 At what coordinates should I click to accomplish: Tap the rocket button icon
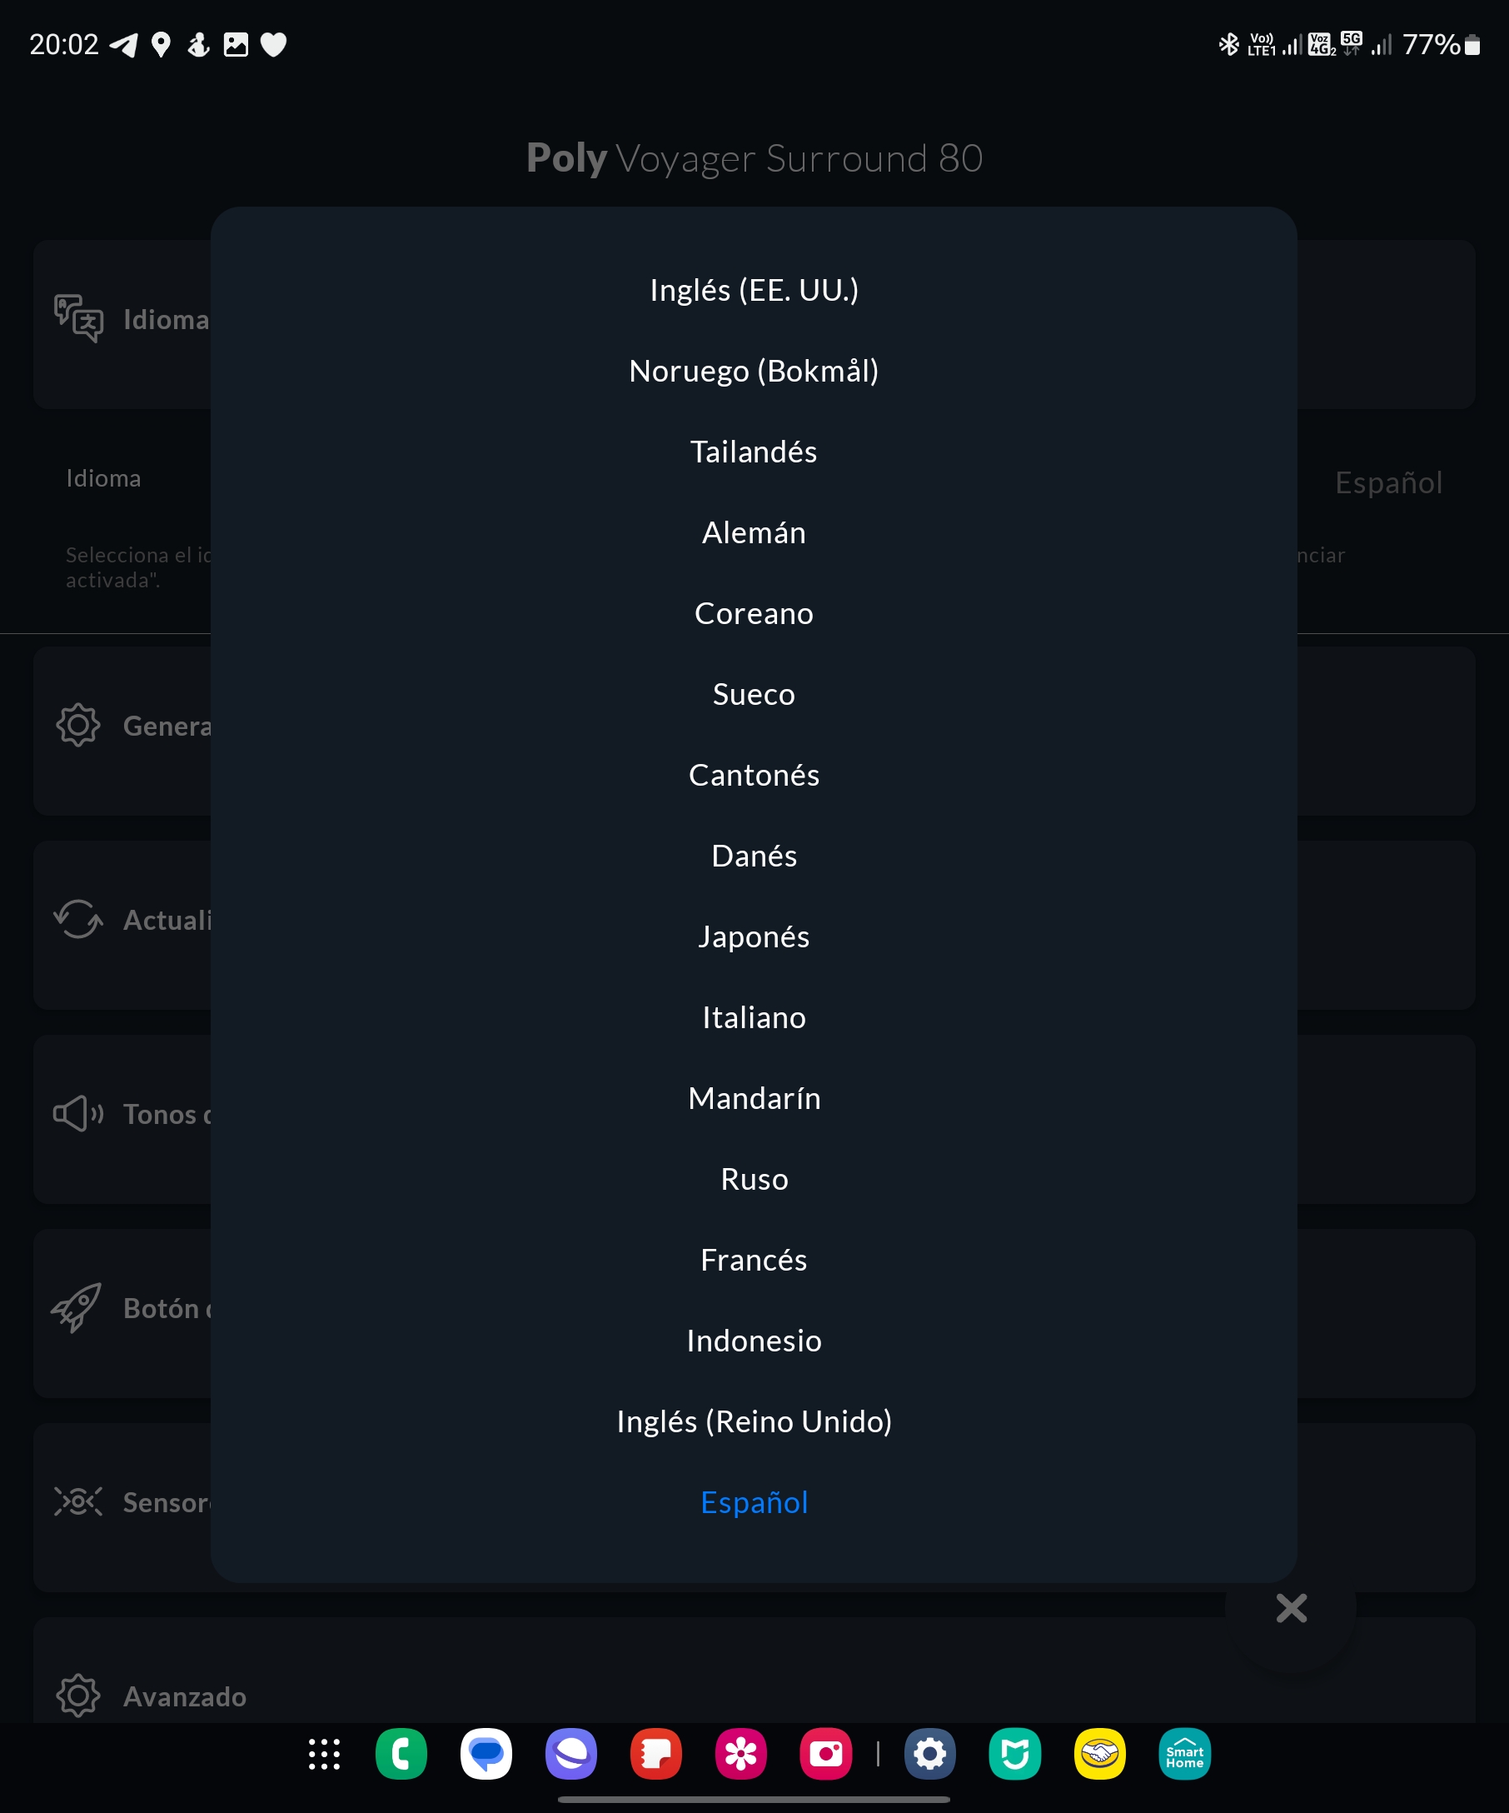coord(77,1307)
